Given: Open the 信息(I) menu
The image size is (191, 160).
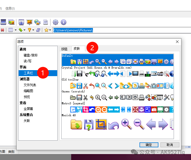Looking at the screenshot, I should click(10, 9).
